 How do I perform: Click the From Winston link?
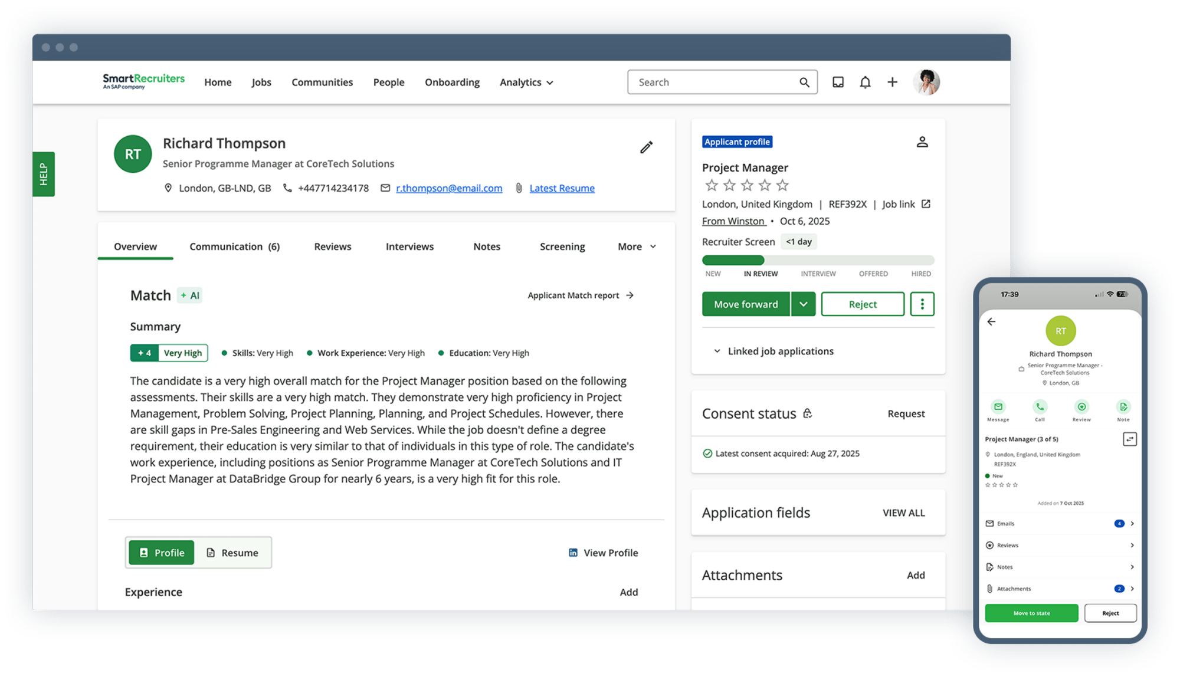tap(733, 221)
